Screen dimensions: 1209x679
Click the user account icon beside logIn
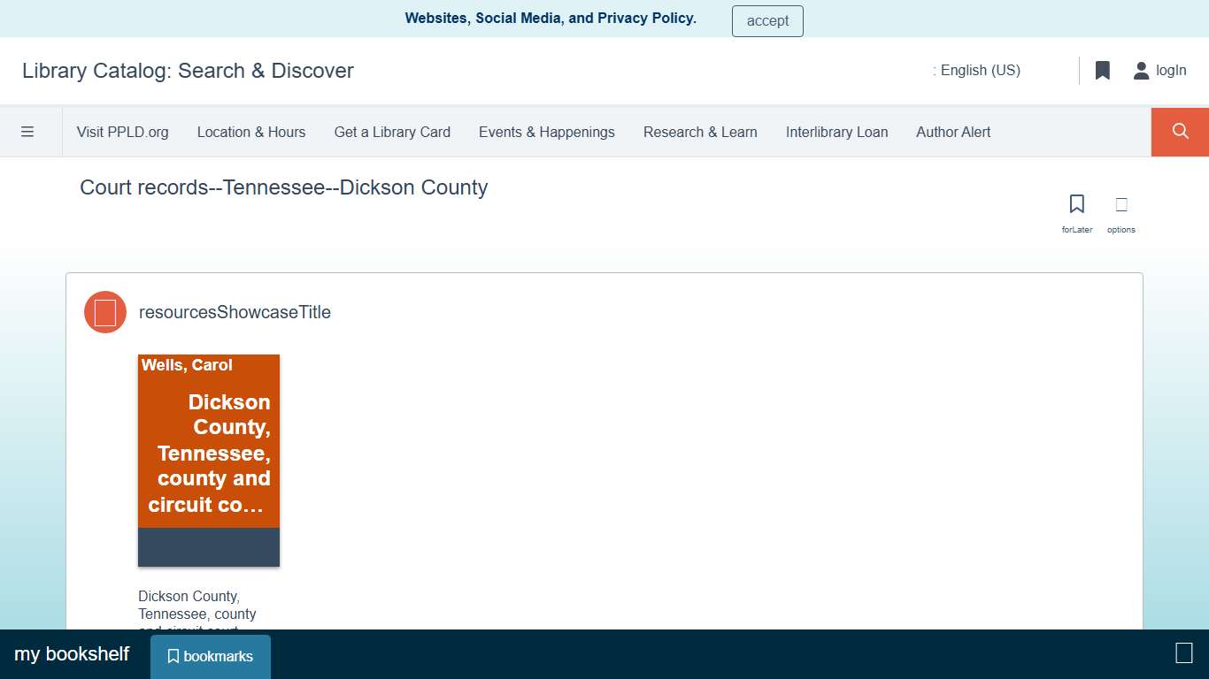click(x=1140, y=70)
